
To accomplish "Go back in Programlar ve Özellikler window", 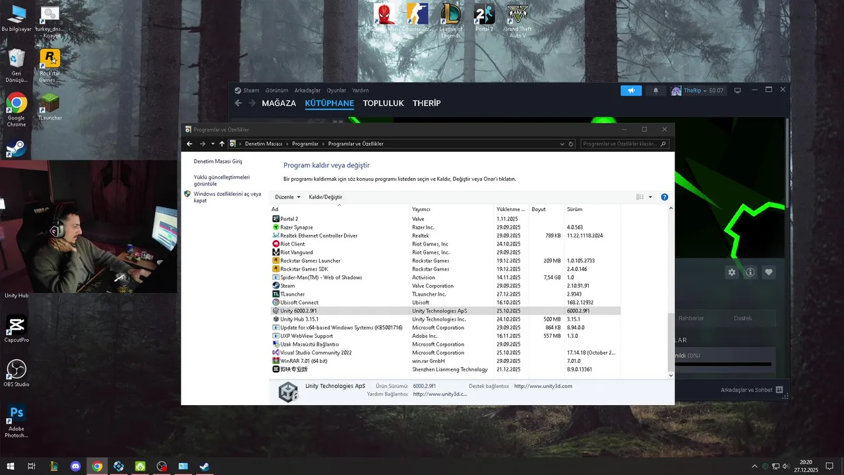I will pyautogui.click(x=190, y=144).
